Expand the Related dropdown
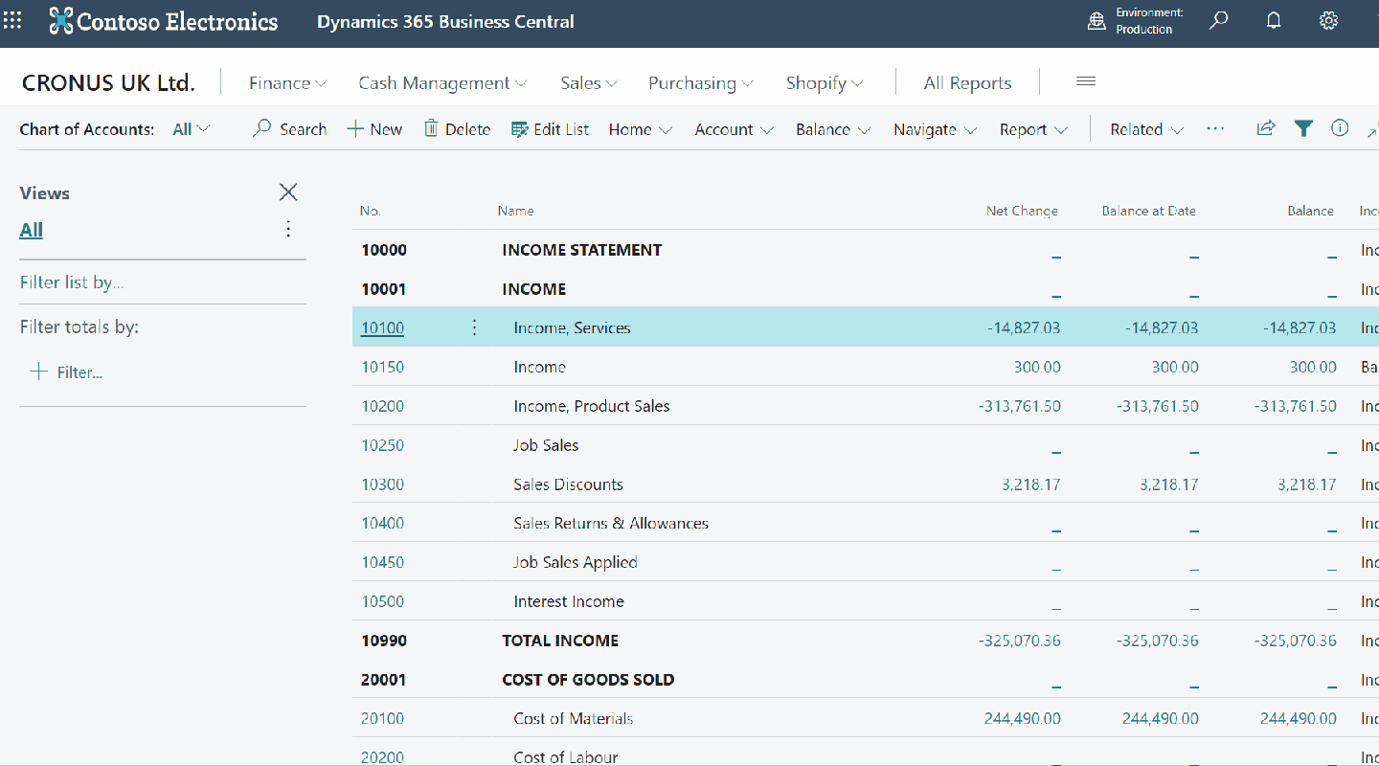Screen dimensions: 1379x766 pyautogui.click(x=1145, y=129)
